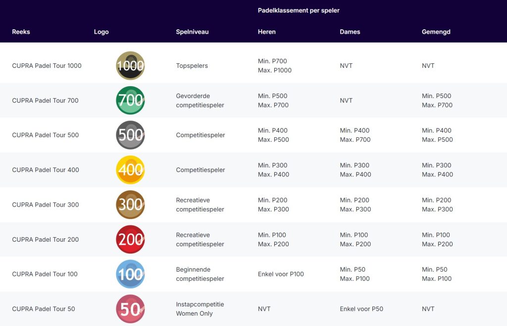The width and height of the screenshot is (507, 326).
Task: Click the red 200 series logo badge
Action: pos(130,239)
